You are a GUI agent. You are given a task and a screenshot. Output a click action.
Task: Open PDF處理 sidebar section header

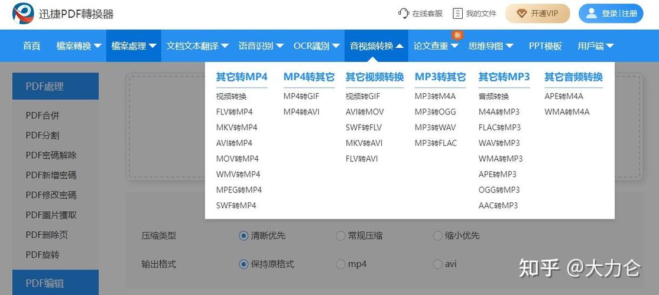coord(56,86)
